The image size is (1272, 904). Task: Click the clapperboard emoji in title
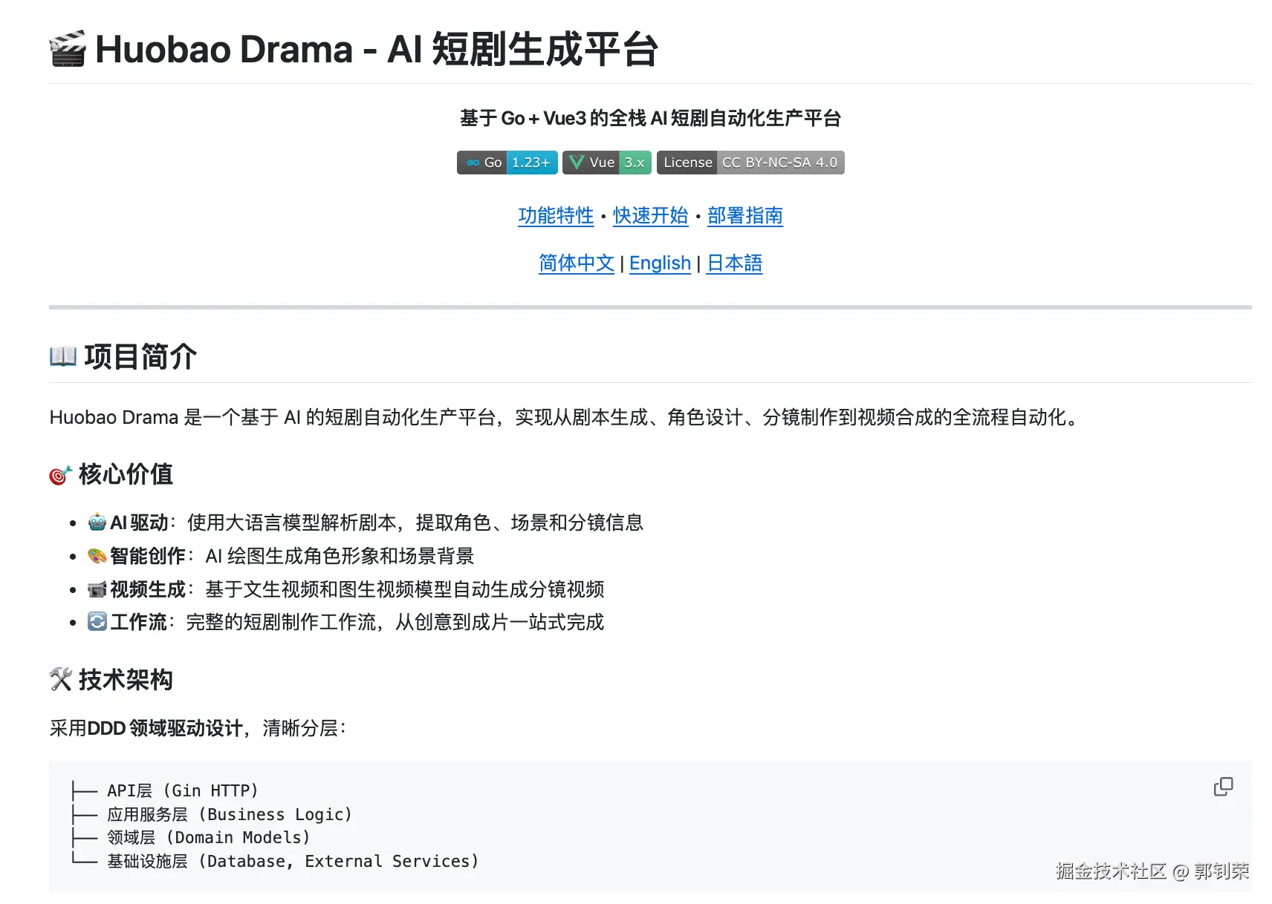[68, 49]
